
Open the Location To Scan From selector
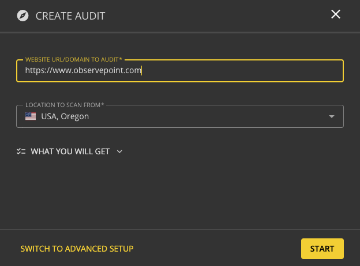[180, 116]
